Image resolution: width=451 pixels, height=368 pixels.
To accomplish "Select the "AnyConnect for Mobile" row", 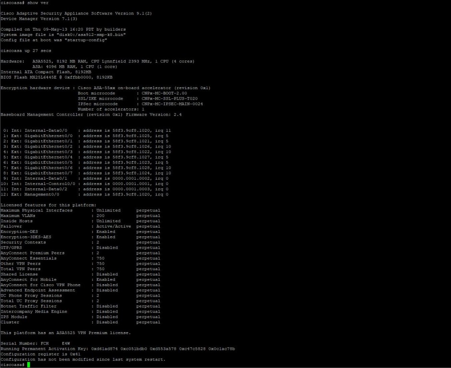I will click(81, 280).
